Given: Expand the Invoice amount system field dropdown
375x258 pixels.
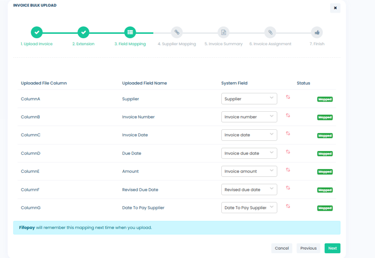Looking at the screenshot, I should click(x=249, y=171).
